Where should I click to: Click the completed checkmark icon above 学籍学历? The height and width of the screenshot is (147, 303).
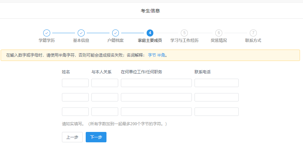tap(47, 33)
